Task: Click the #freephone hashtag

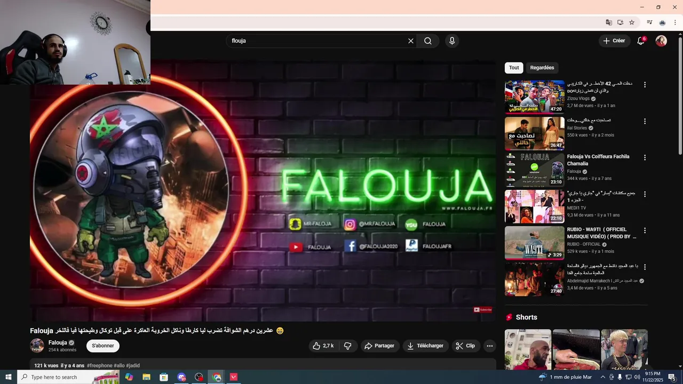Action: coord(100,366)
